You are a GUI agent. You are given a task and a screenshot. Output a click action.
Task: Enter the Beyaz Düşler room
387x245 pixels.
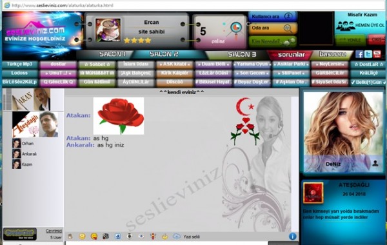point(252,82)
